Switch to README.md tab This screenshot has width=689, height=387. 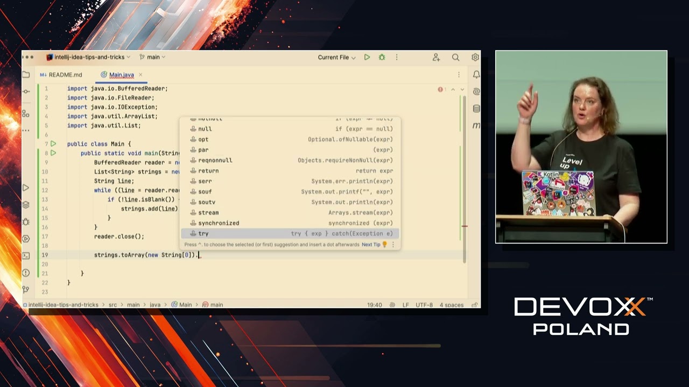61,75
